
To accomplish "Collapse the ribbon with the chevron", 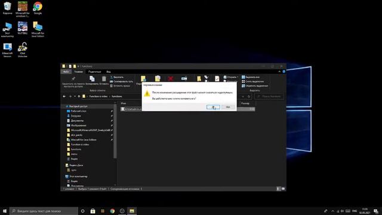I will [x=279, y=72].
